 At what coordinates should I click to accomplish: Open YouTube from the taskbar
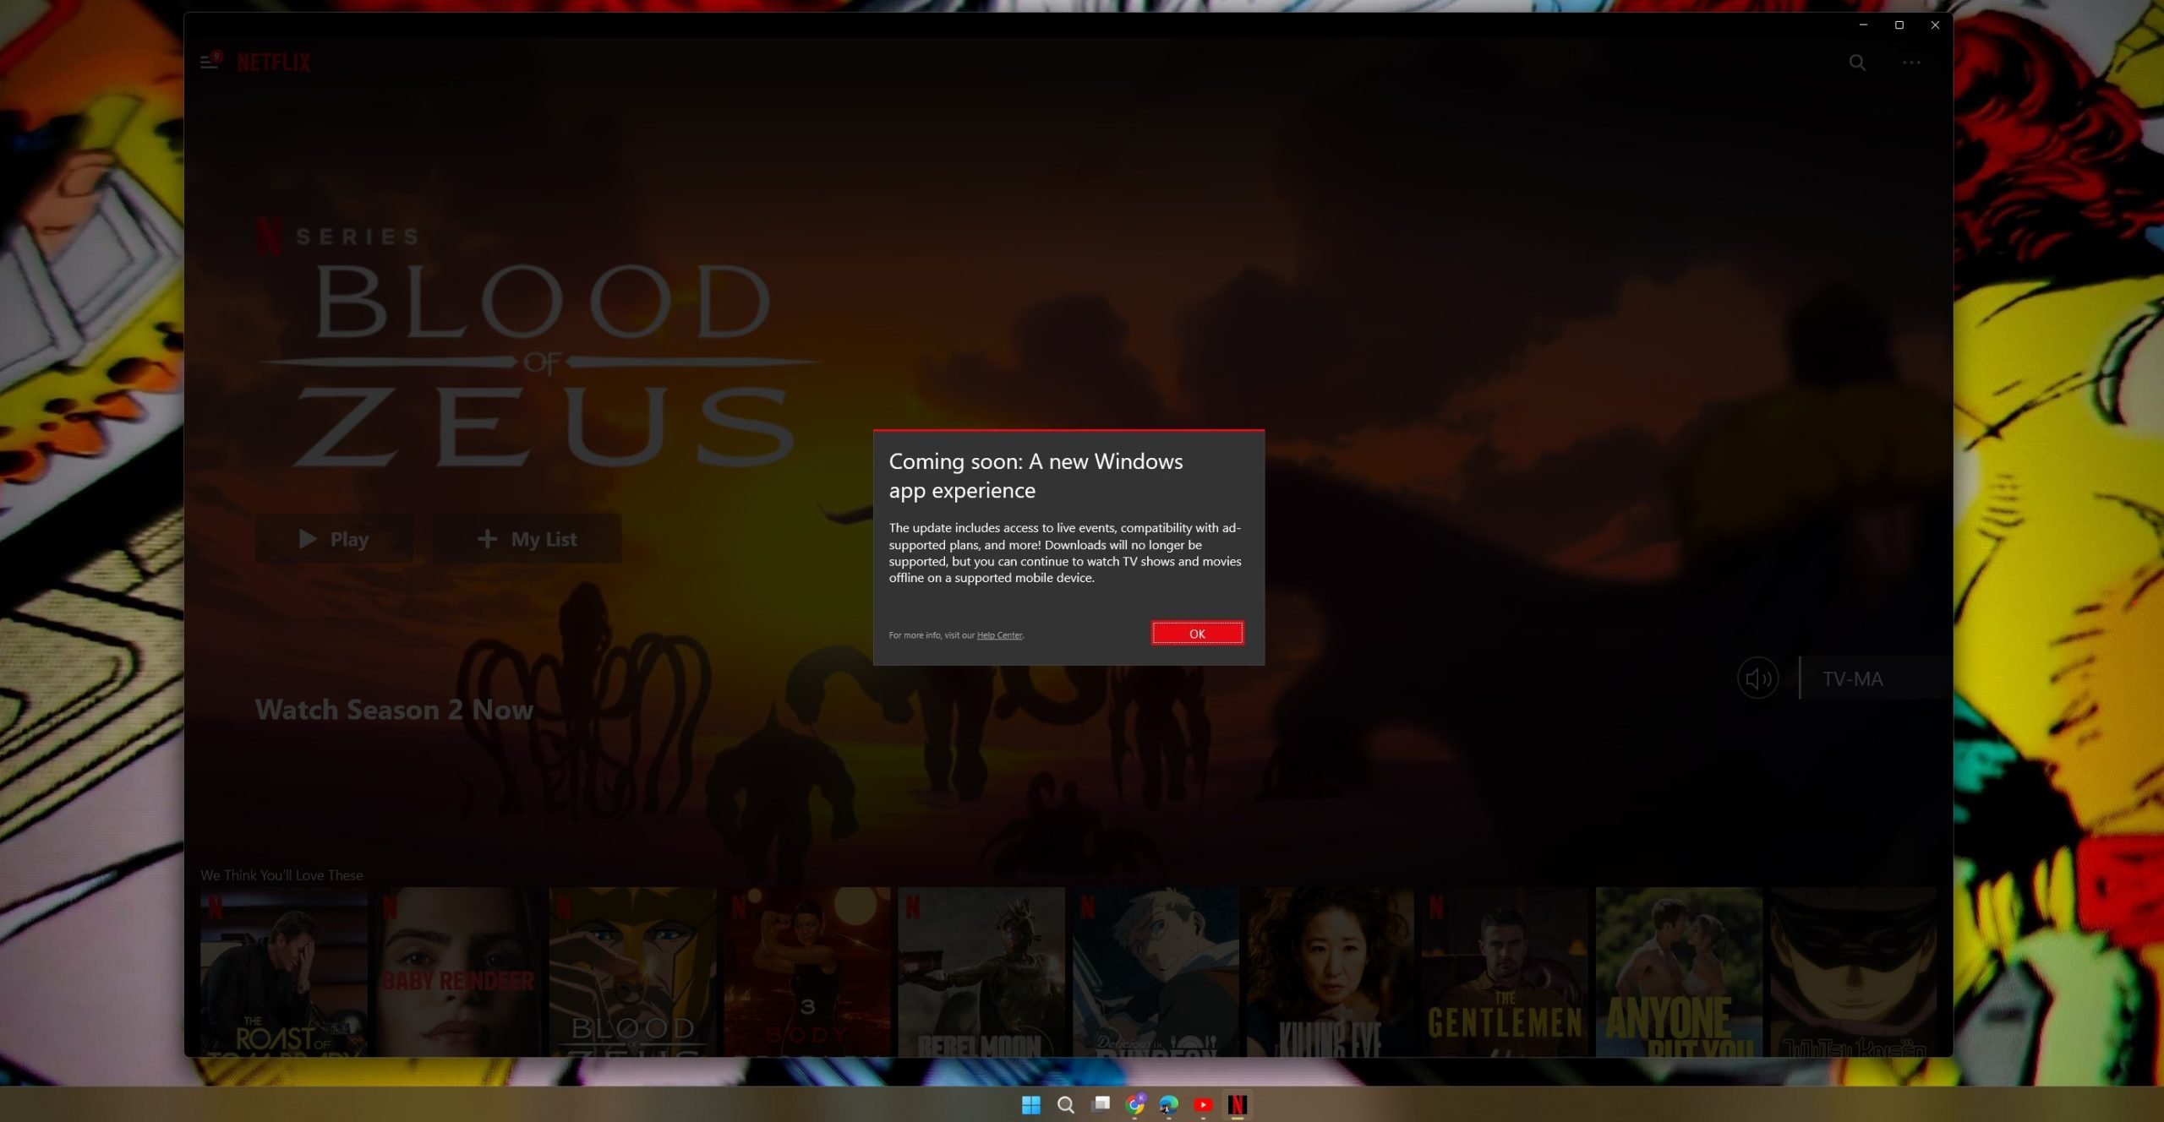pos(1203,1104)
